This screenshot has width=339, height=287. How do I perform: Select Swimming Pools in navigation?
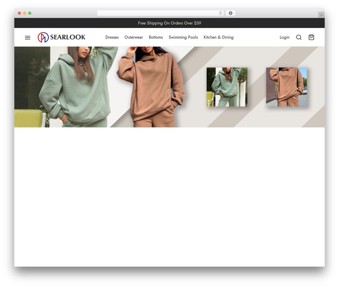click(183, 37)
